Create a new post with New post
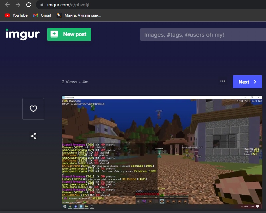 (69, 34)
